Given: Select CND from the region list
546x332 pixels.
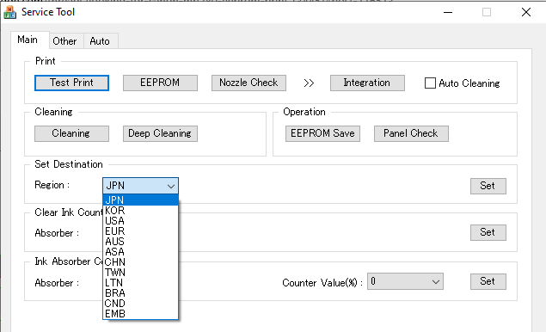Looking at the screenshot, I should (141, 304).
